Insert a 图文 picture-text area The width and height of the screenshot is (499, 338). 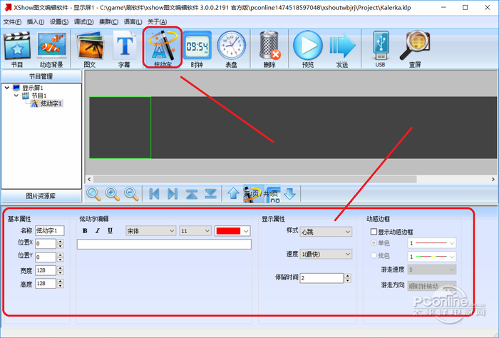point(90,49)
